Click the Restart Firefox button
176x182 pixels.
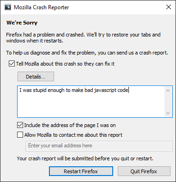[81, 171]
